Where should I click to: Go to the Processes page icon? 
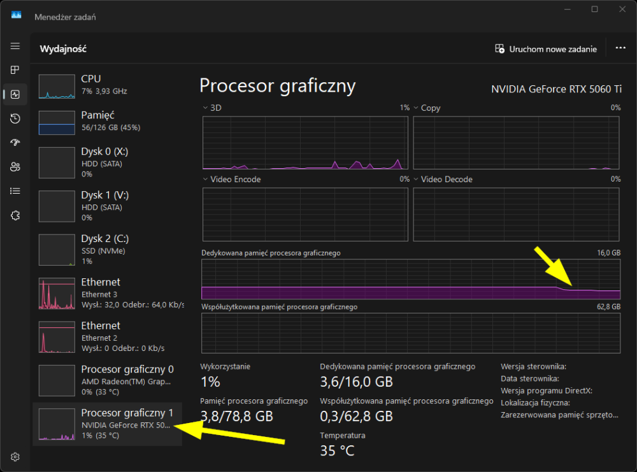[x=15, y=70]
